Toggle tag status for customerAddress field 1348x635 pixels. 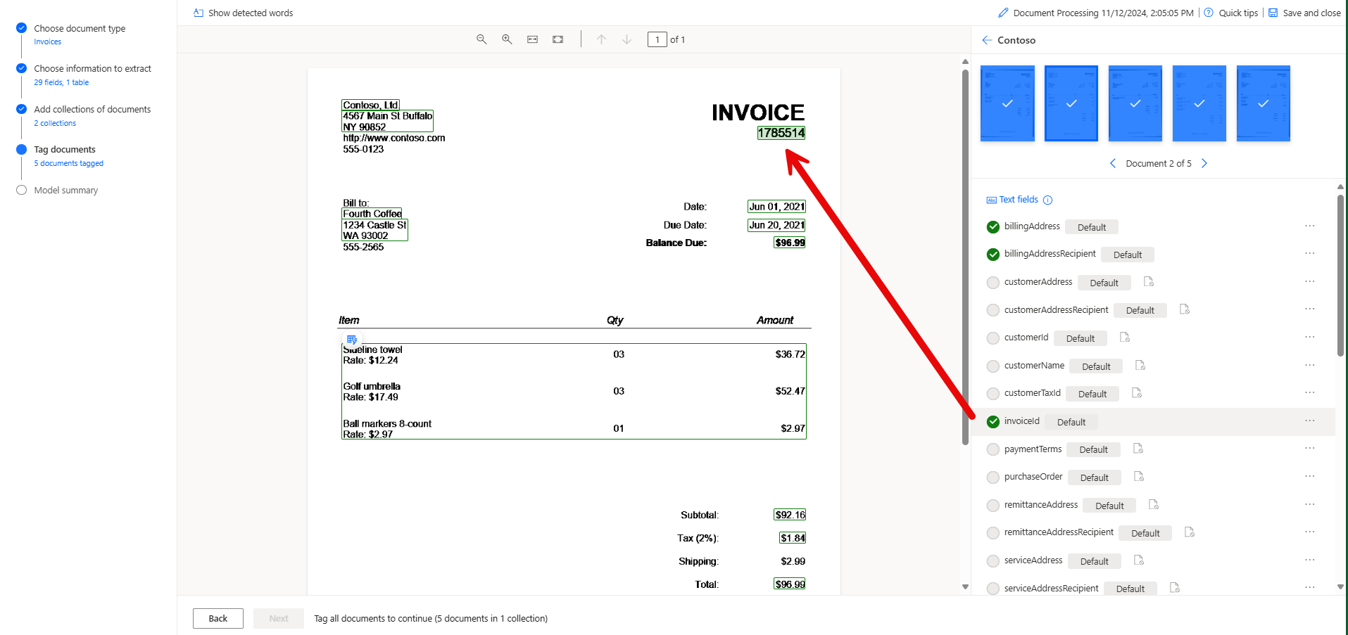pyautogui.click(x=993, y=282)
